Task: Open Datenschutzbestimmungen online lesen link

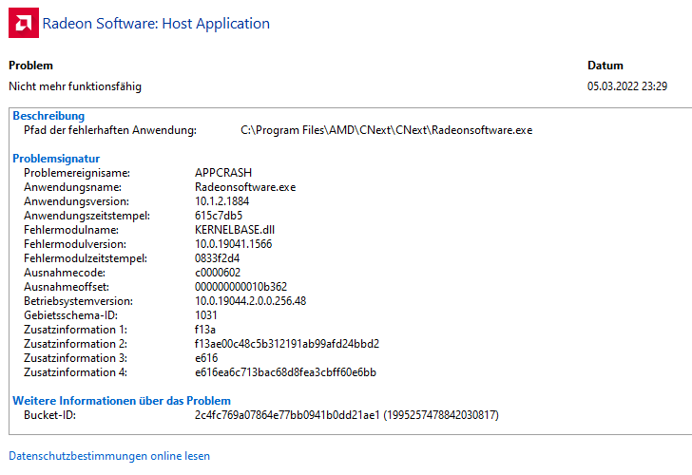Action: coord(109,456)
